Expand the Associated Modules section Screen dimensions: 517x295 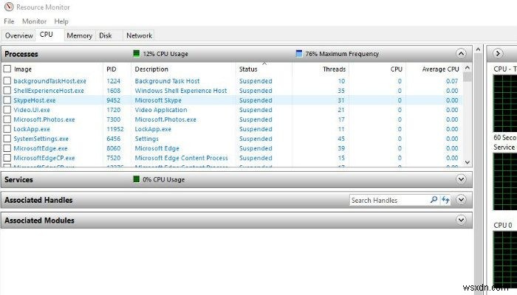(461, 220)
